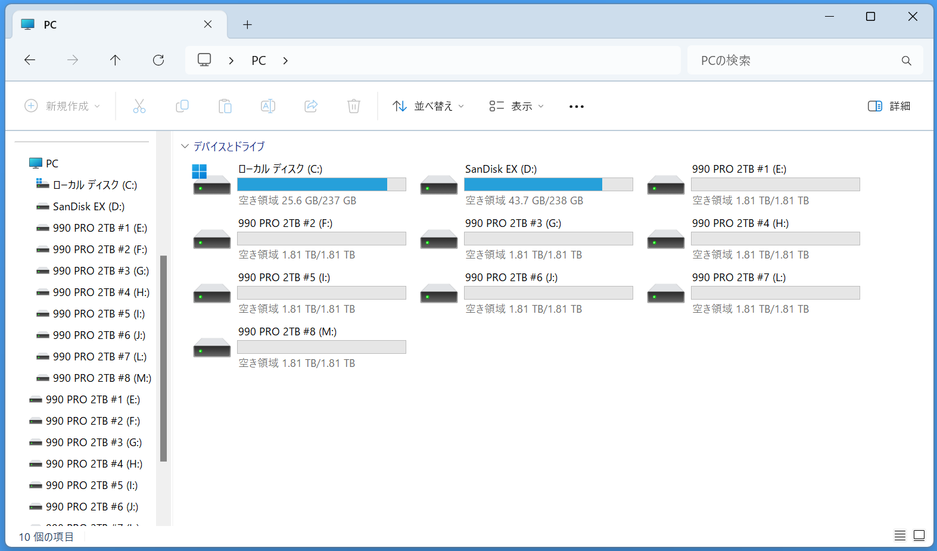Open the 並べ替え sort dropdown
The width and height of the screenshot is (937, 551).
click(x=428, y=106)
